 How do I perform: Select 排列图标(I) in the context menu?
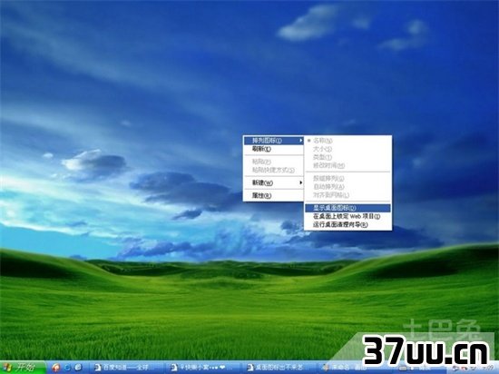(273, 141)
